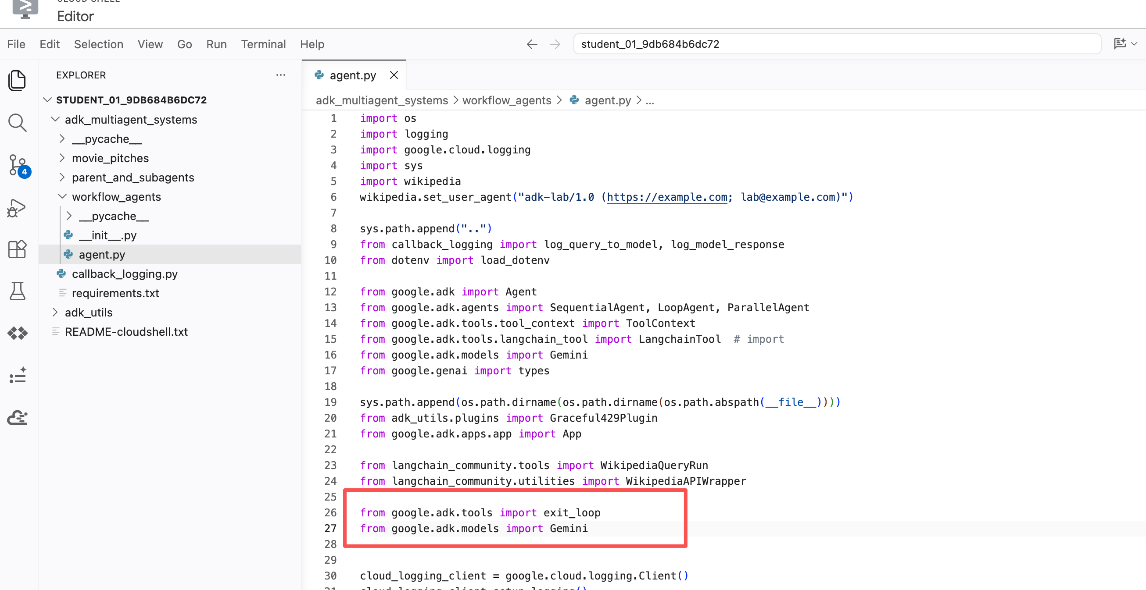The image size is (1146, 590).
Task: Click 'cloud_logging_client' on line 30
Action: click(423, 576)
